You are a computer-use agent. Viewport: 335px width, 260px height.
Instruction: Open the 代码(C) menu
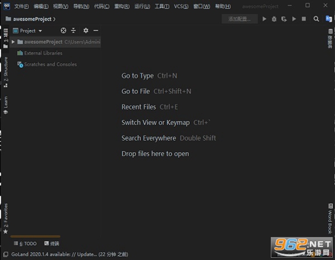pos(102,6)
